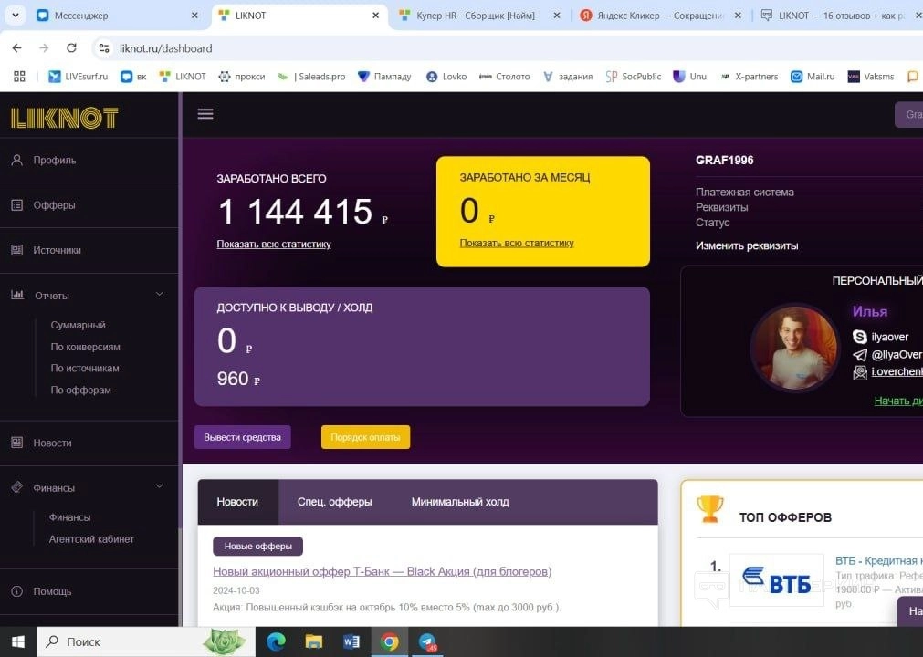Open the Lovko bookmark

446,77
